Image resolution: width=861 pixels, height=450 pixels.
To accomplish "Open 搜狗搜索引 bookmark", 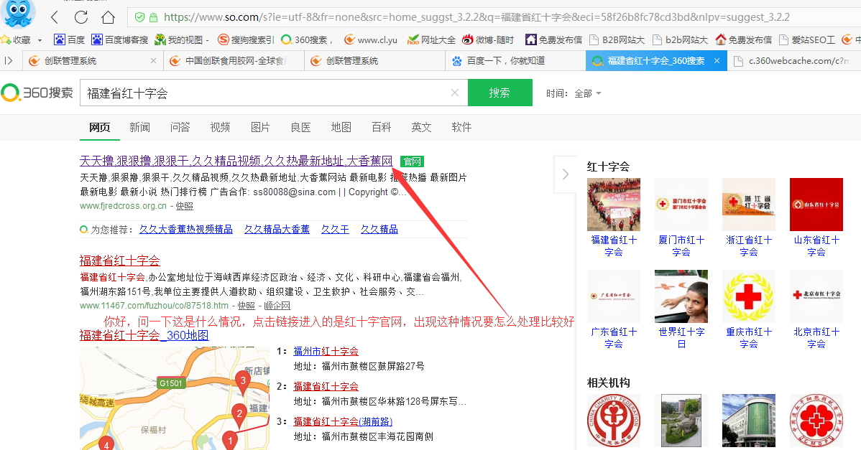I will pyautogui.click(x=246, y=39).
